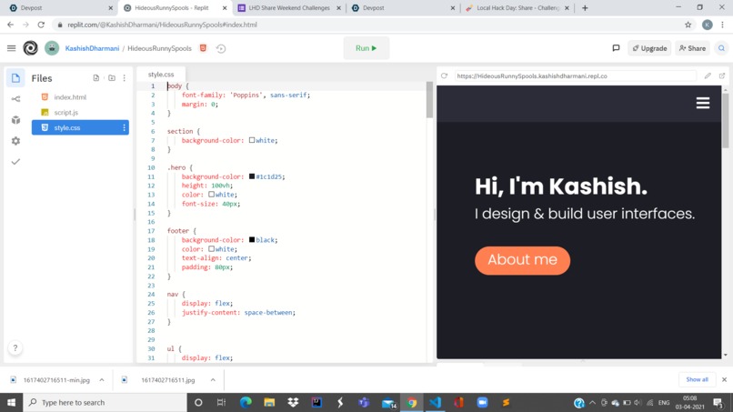Open style.css file options menu

coord(124,127)
